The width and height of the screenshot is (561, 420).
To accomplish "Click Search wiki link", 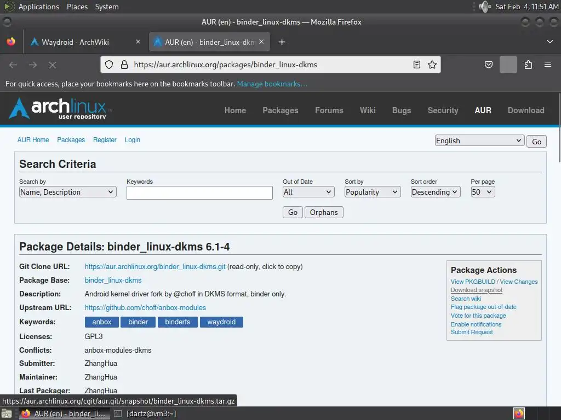I will pos(466,299).
